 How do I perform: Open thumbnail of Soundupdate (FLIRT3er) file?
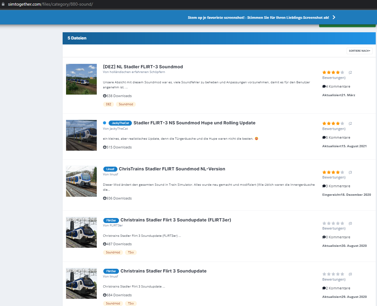pyautogui.click(x=81, y=232)
